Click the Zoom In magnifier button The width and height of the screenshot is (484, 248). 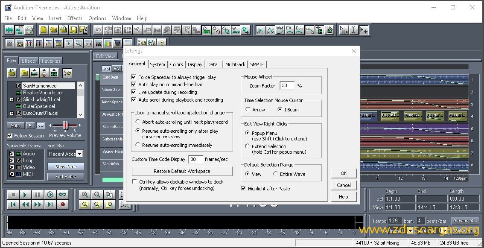click(85, 195)
